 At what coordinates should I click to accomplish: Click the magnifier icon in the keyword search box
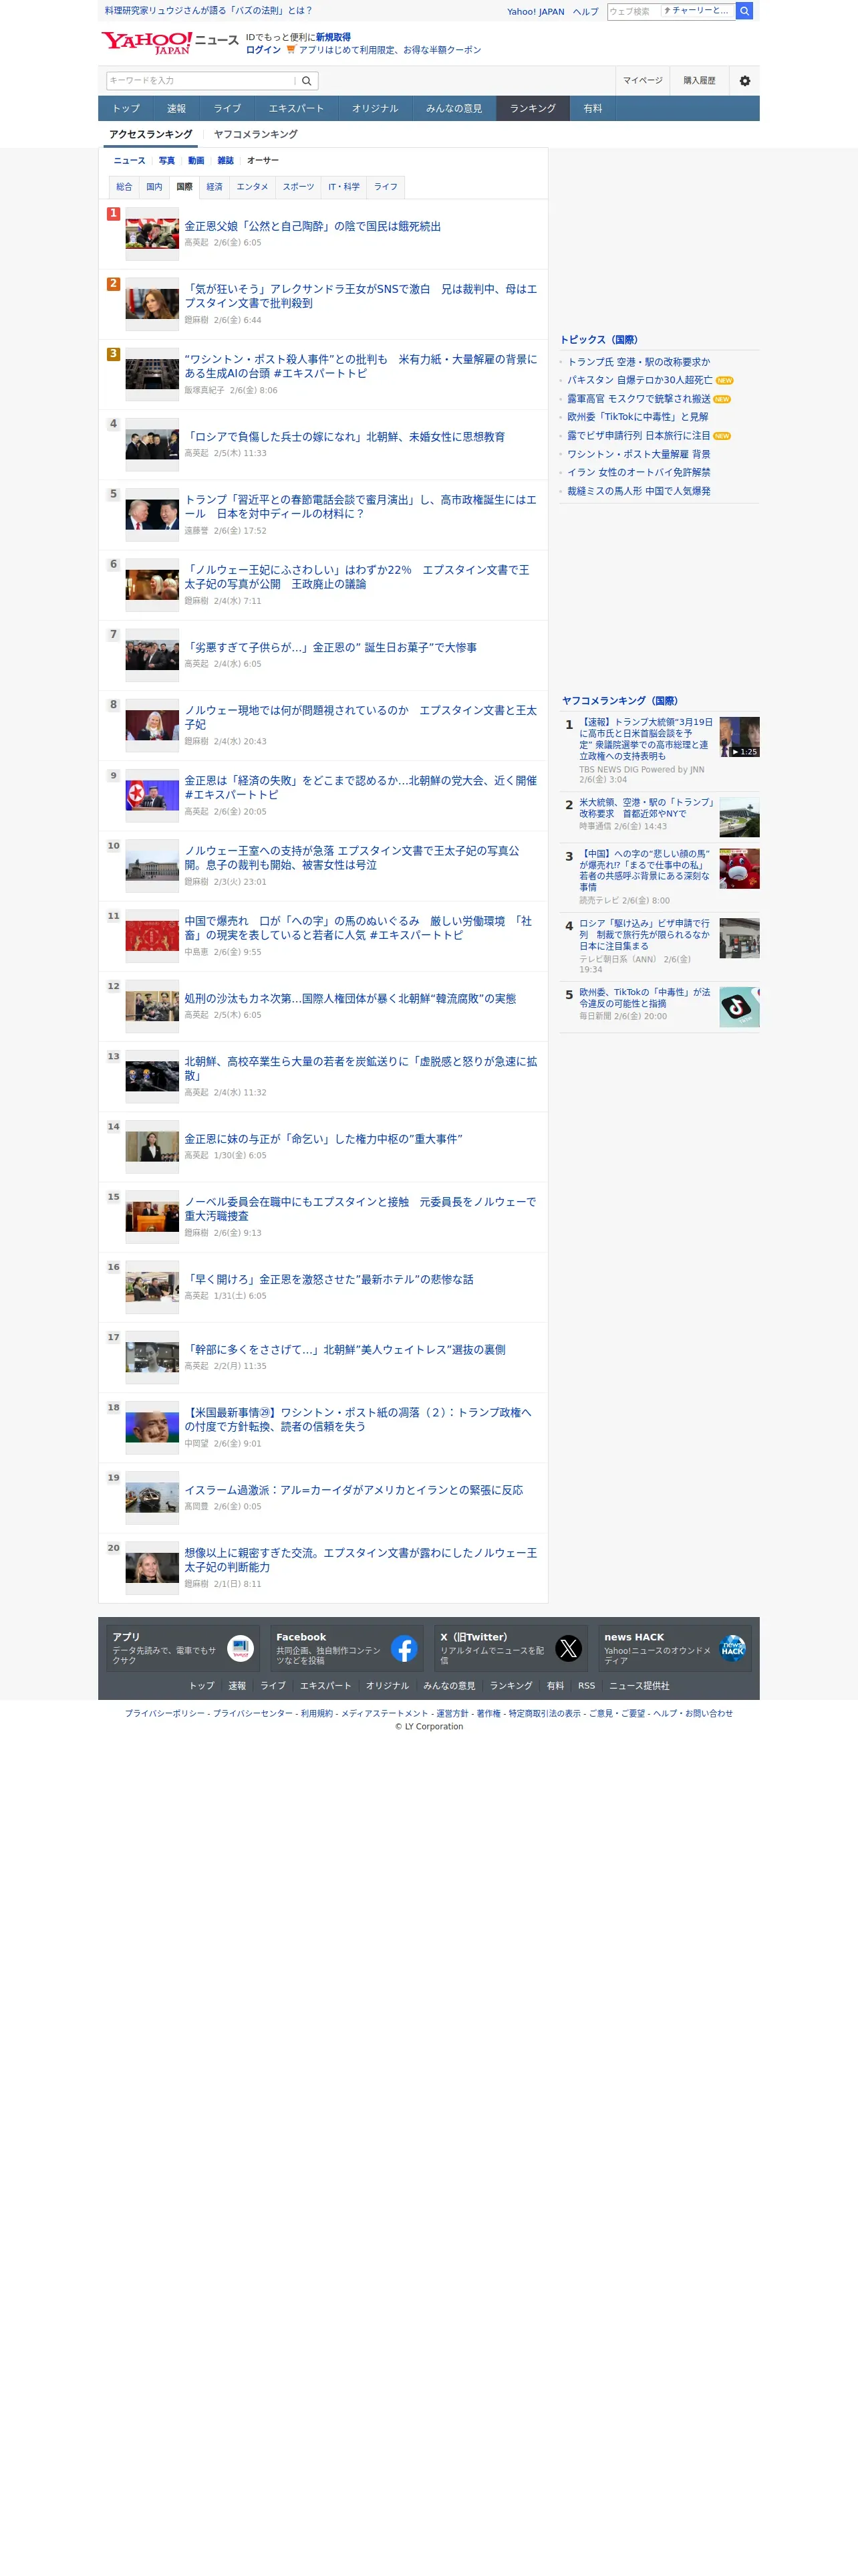coord(307,81)
